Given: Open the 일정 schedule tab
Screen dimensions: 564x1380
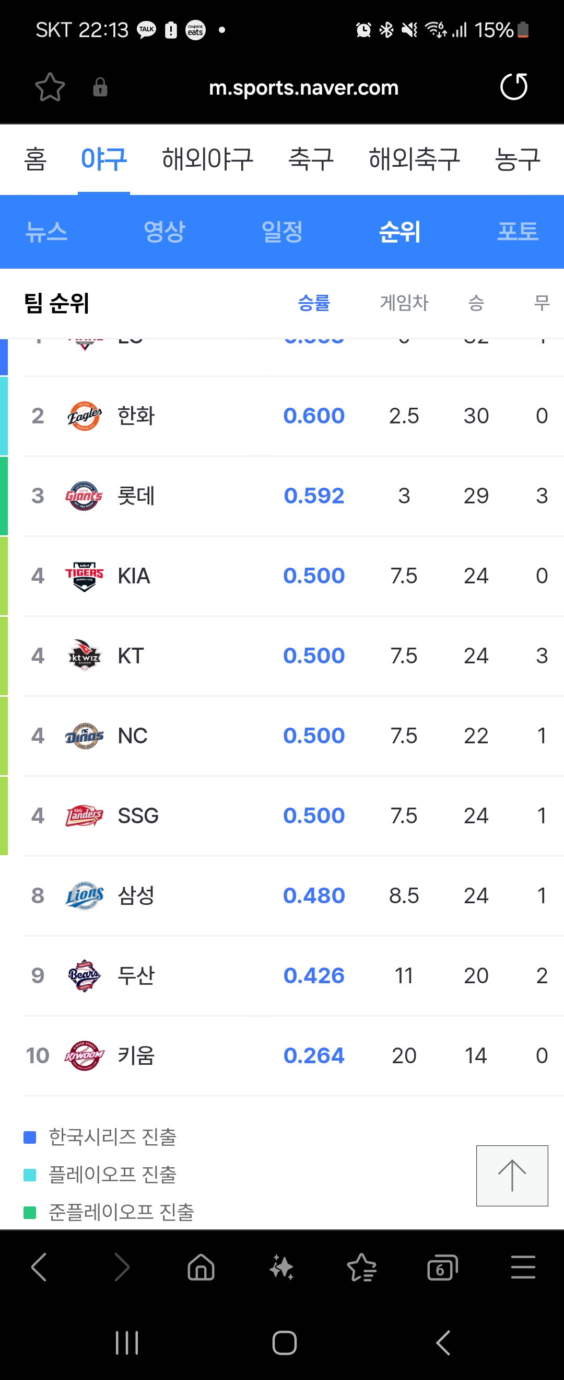Looking at the screenshot, I should tap(282, 232).
